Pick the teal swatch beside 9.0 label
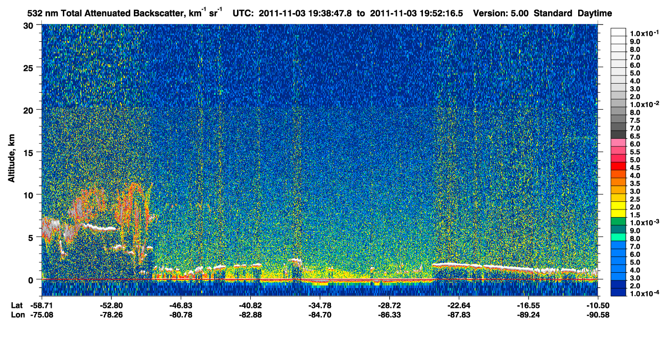The width and height of the screenshot is (664, 340). 619,230
